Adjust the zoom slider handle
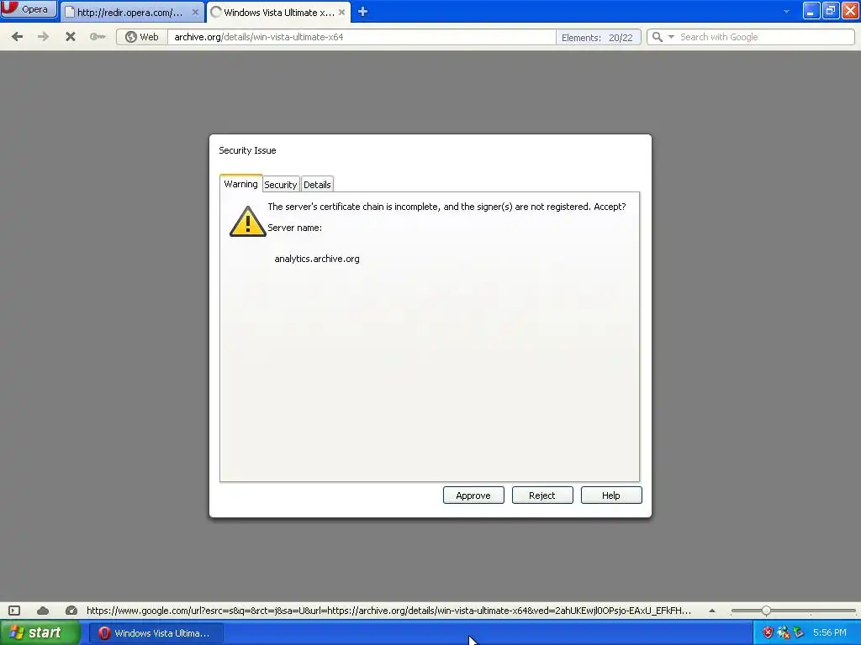This screenshot has height=645, width=861. pos(766,611)
